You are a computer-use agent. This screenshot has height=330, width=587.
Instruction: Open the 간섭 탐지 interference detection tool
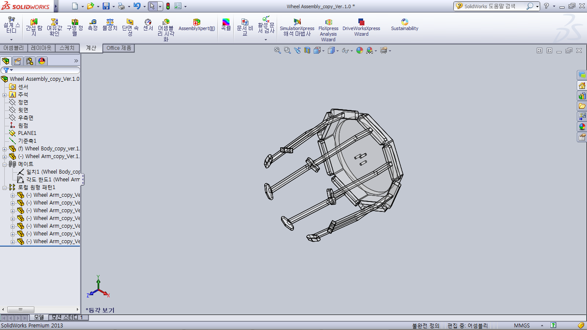[x=34, y=27]
